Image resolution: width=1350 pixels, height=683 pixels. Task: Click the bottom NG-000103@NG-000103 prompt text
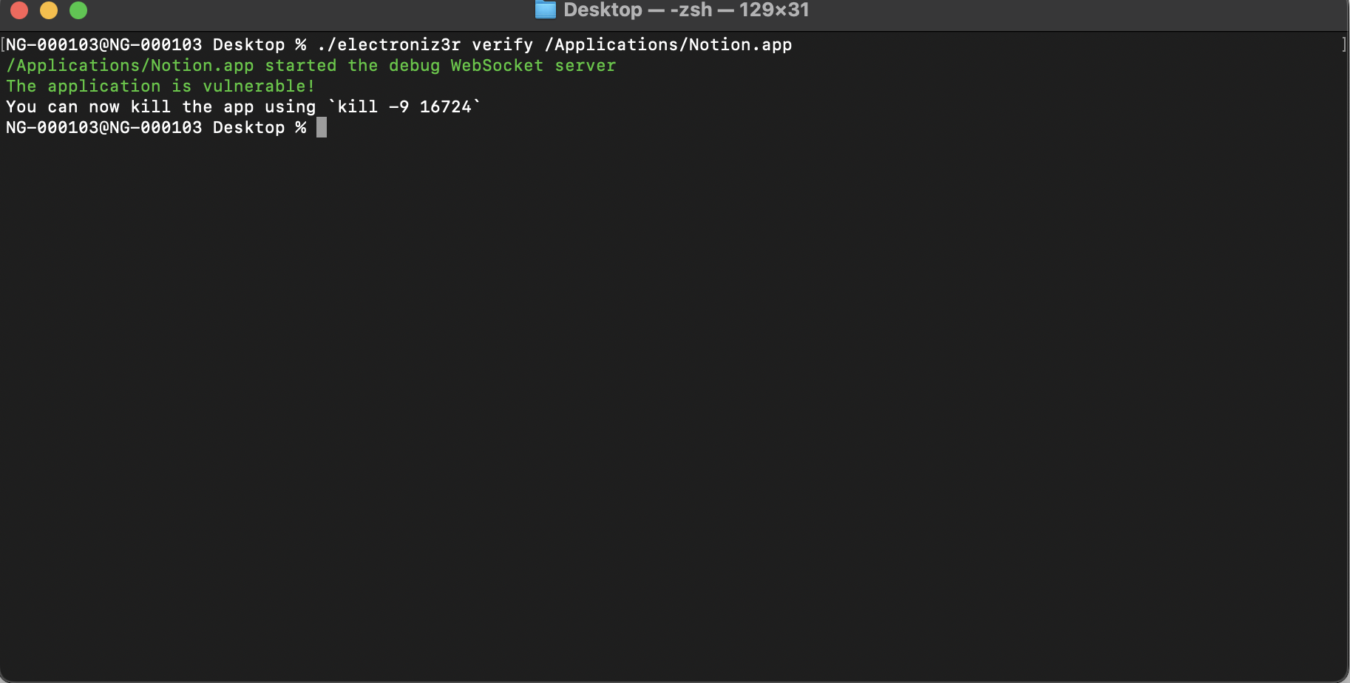coord(104,127)
